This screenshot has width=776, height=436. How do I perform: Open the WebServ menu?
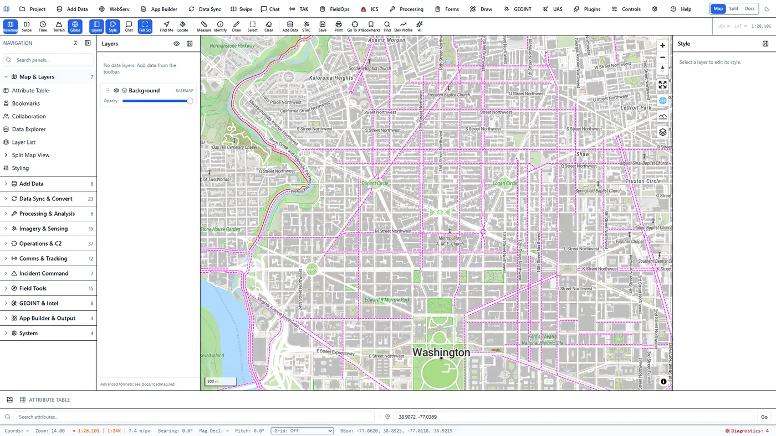(114, 9)
